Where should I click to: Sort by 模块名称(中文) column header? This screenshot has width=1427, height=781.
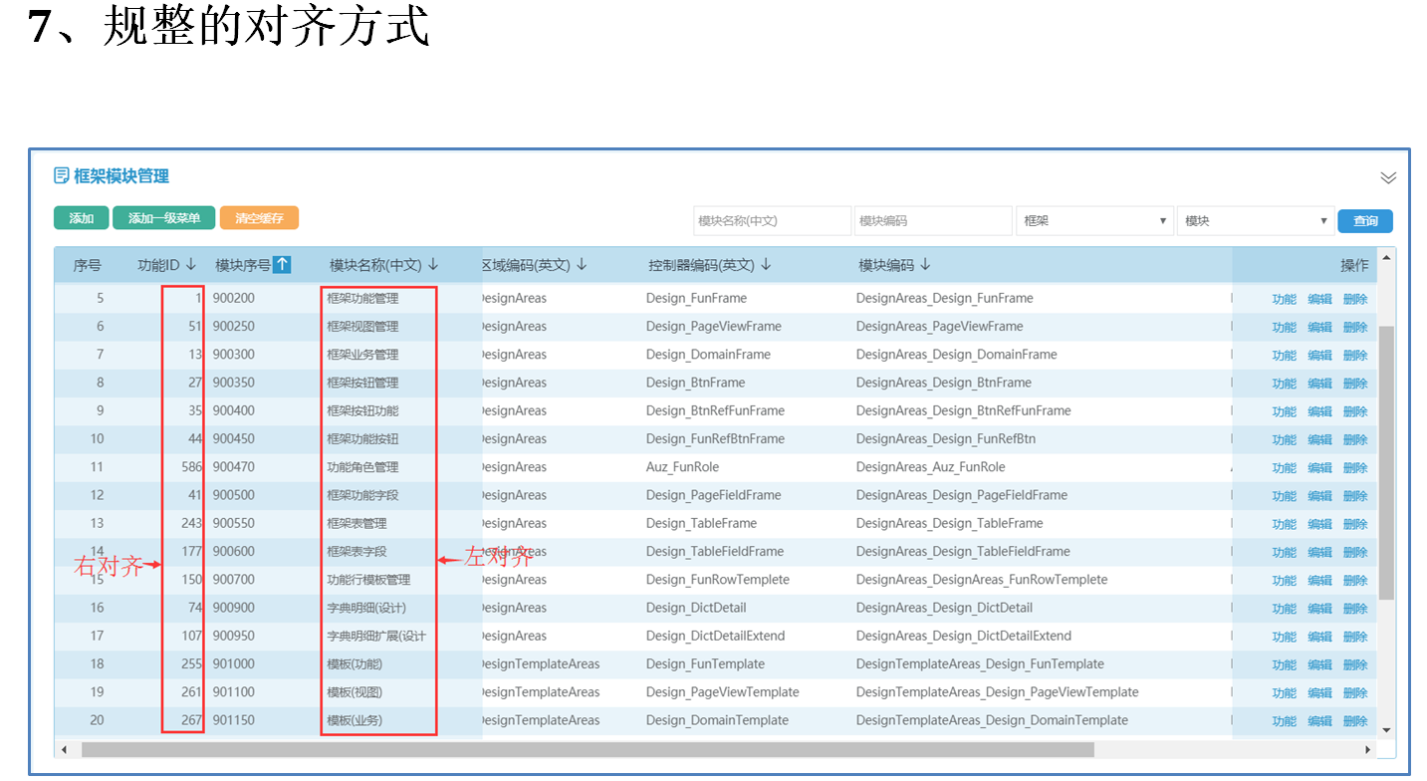pos(384,265)
